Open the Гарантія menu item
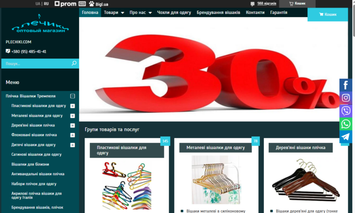The height and width of the screenshot is (213, 355). point(279,12)
